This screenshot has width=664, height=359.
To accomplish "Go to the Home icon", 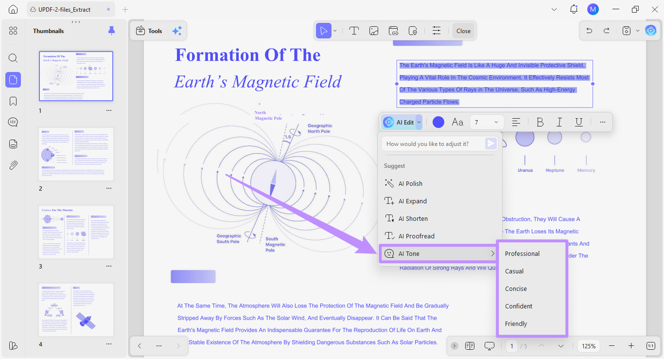I will pyautogui.click(x=13, y=9).
